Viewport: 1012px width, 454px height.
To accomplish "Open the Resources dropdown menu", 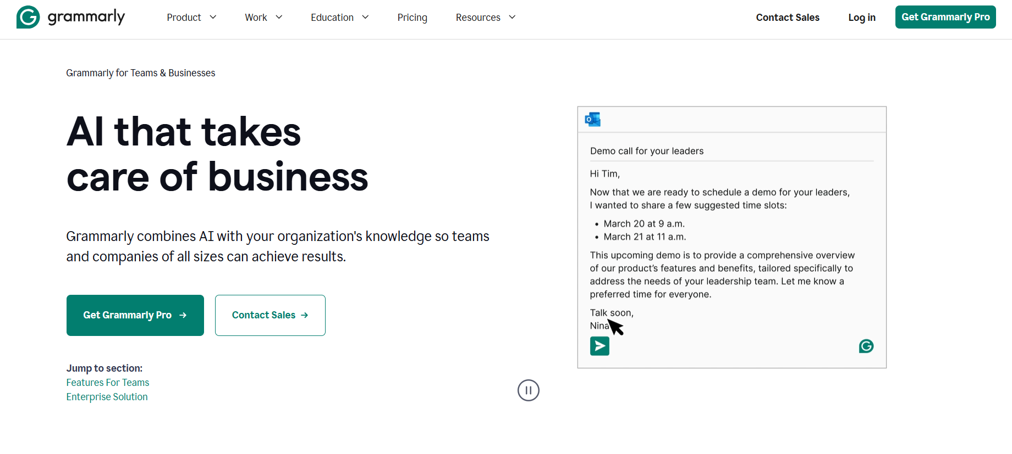I will pyautogui.click(x=486, y=18).
